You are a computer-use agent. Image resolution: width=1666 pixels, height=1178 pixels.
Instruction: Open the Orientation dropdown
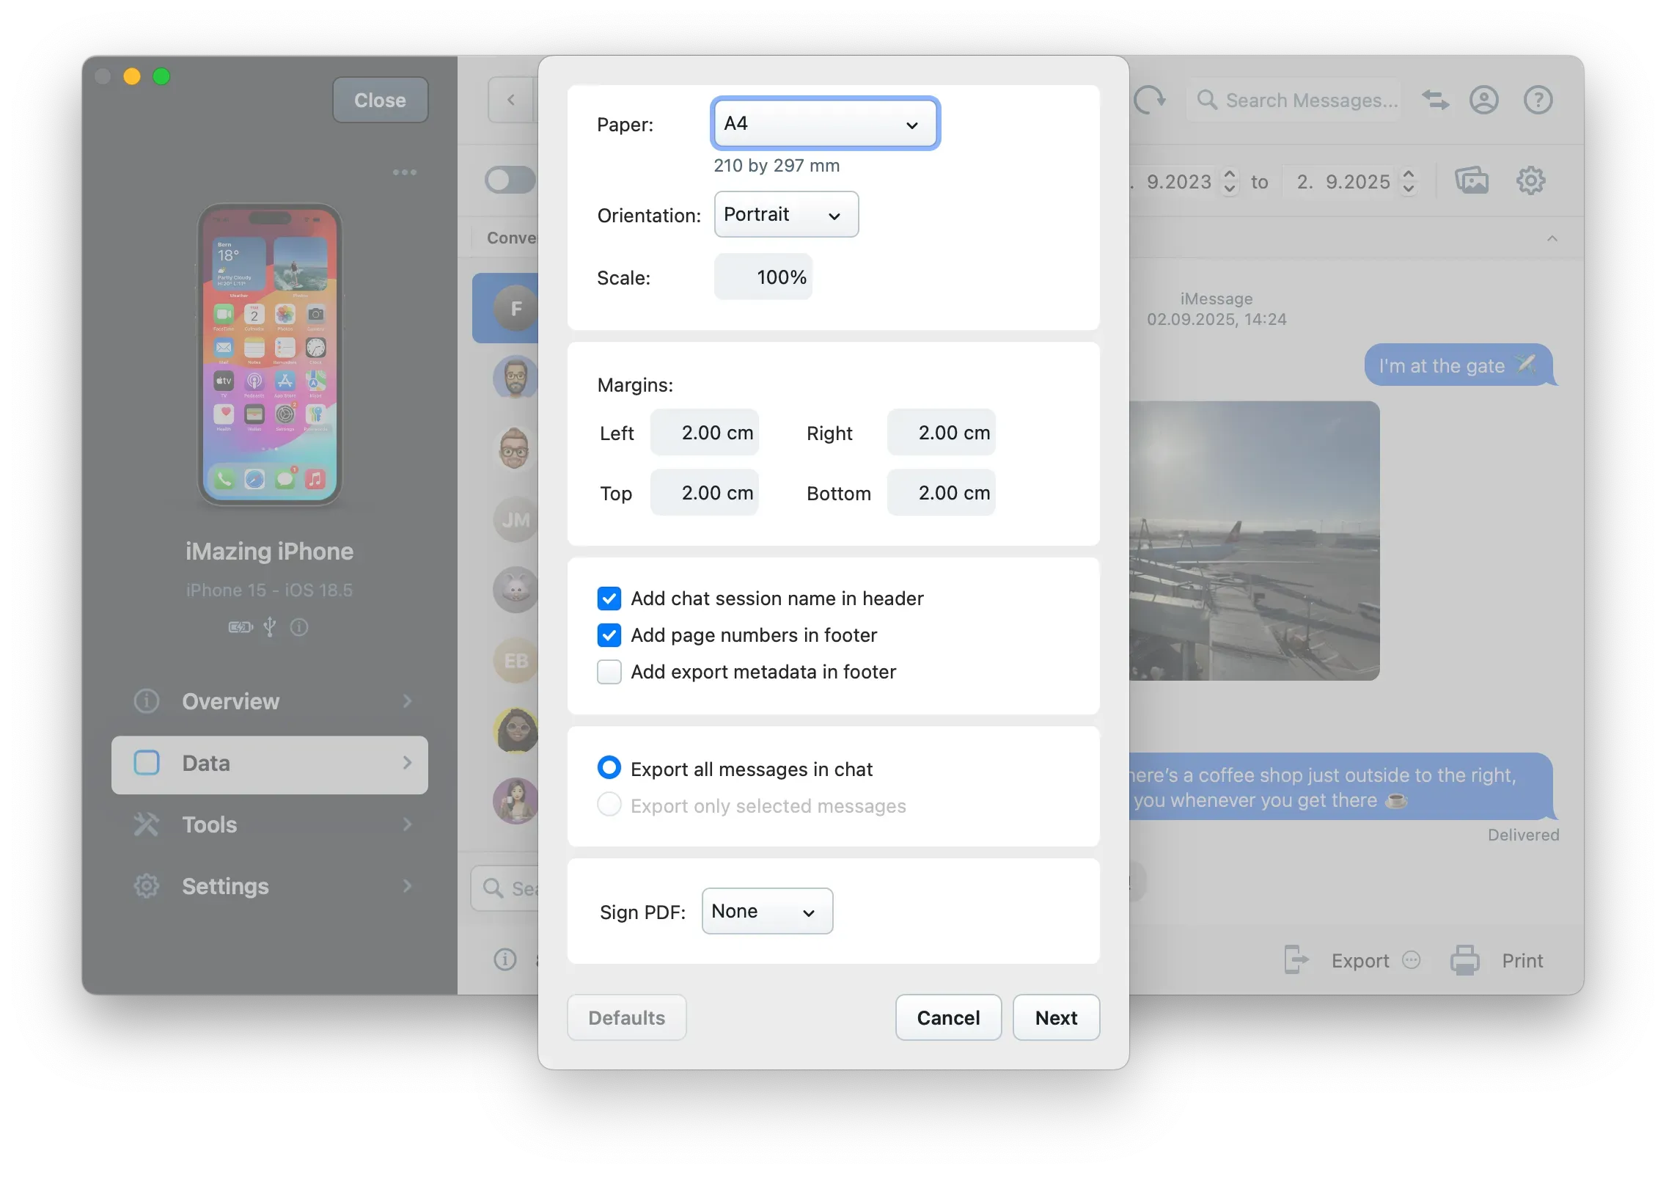click(785, 214)
